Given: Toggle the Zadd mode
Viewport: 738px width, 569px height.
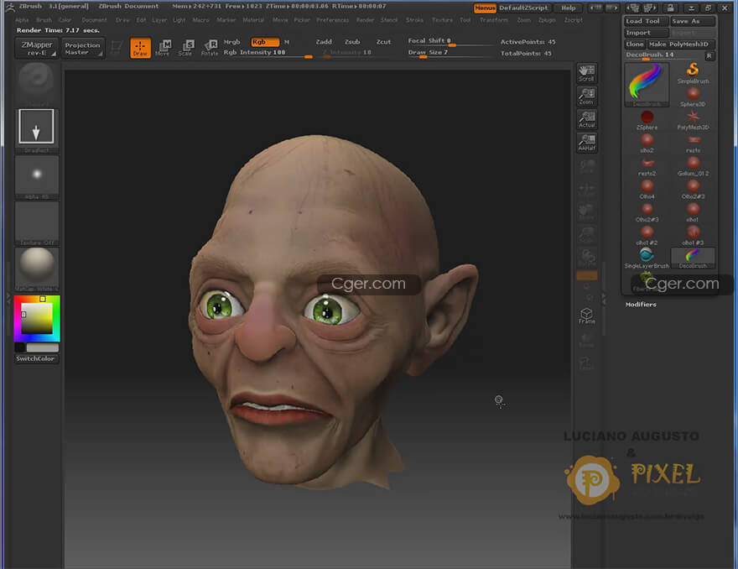Looking at the screenshot, I should pyautogui.click(x=324, y=42).
